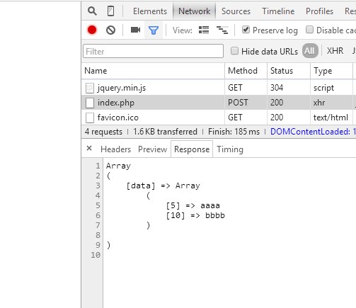Check the Hide data URLs checkbox

point(234,51)
